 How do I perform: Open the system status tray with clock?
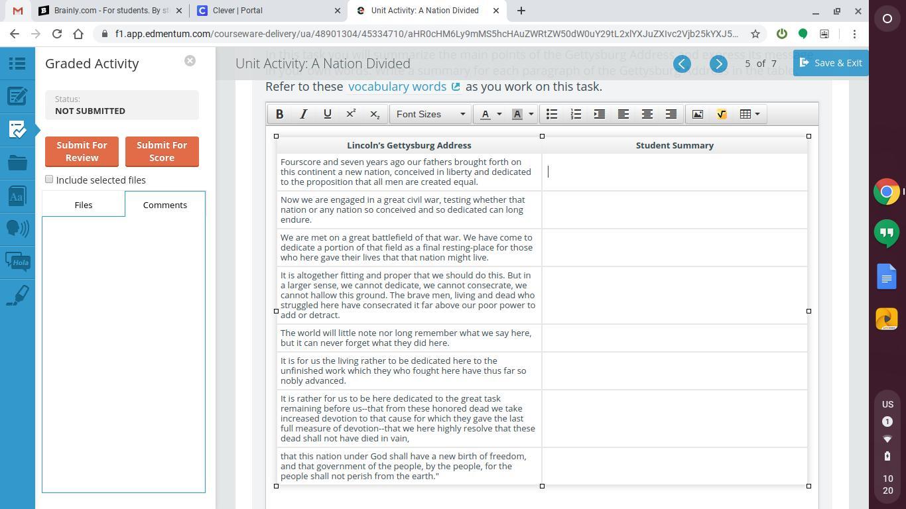887,447
